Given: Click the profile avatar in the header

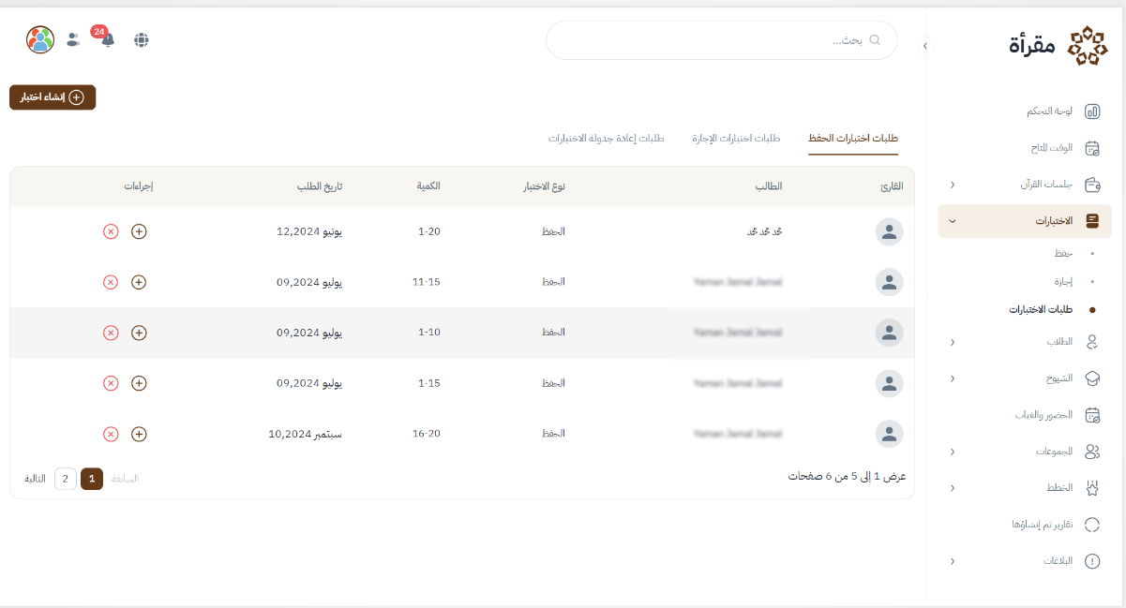Looking at the screenshot, I should [40, 39].
